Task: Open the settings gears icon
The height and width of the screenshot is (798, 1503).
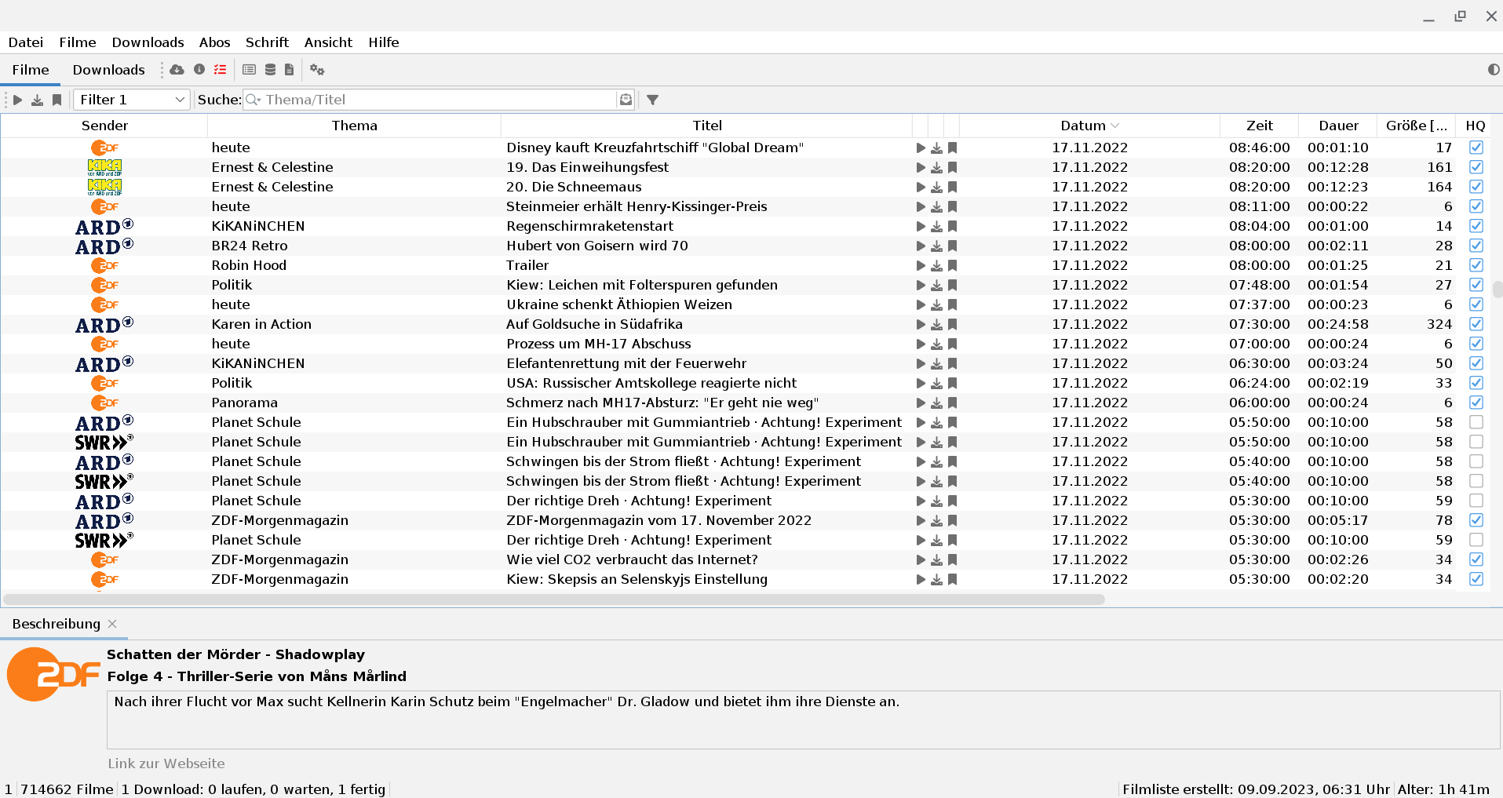Action: 317,70
